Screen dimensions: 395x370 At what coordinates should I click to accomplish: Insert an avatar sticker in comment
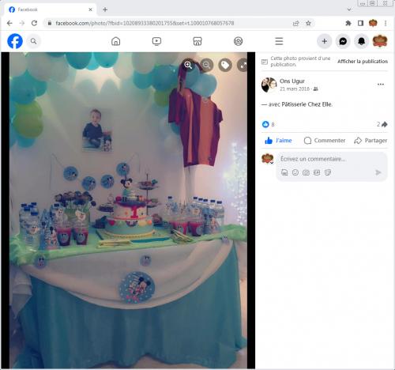click(284, 172)
